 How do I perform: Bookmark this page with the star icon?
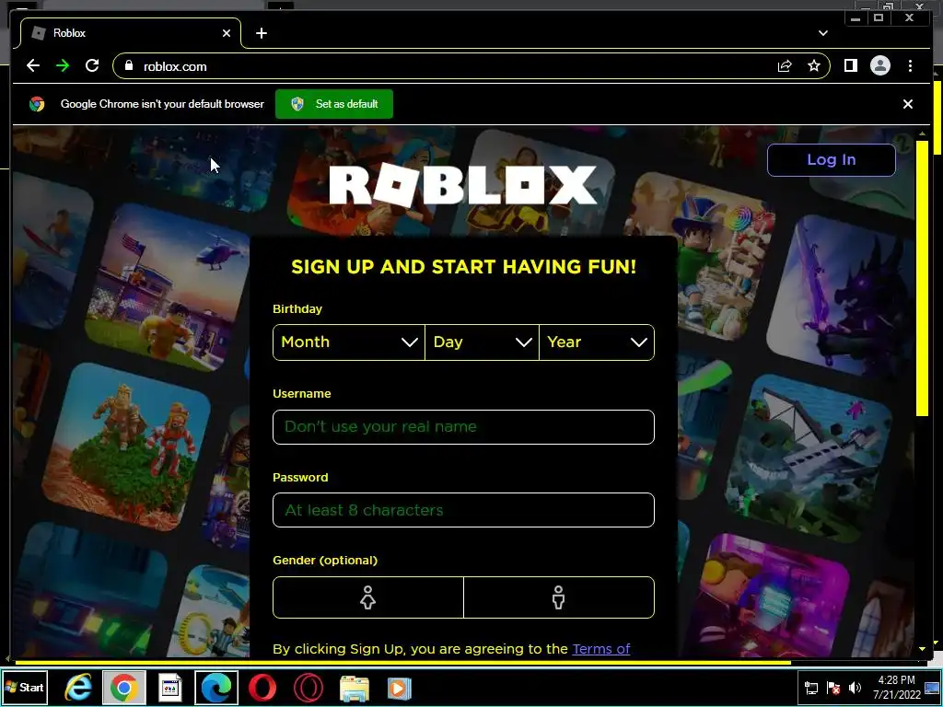pyautogui.click(x=814, y=66)
